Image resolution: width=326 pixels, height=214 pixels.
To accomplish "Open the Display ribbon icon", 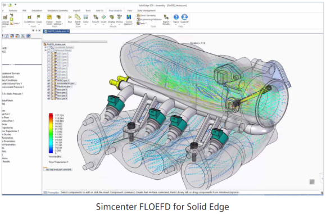I will coord(112,17).
